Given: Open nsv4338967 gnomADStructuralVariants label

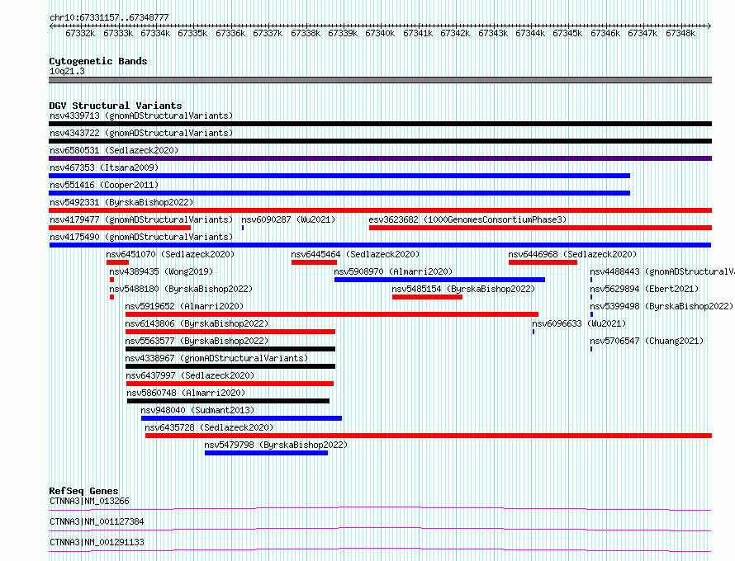Looking at the screenshot, I should (216, 358).
